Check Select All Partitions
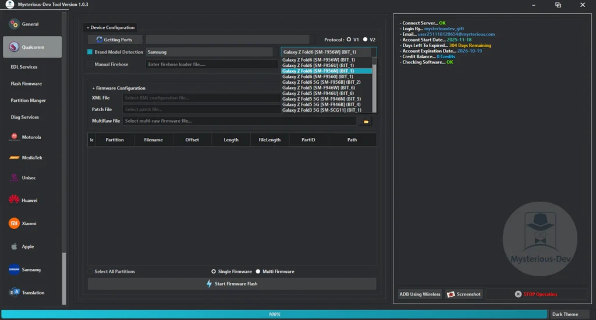Image resolution: width=596 pixels, height=320 pixels. (90, 272)
